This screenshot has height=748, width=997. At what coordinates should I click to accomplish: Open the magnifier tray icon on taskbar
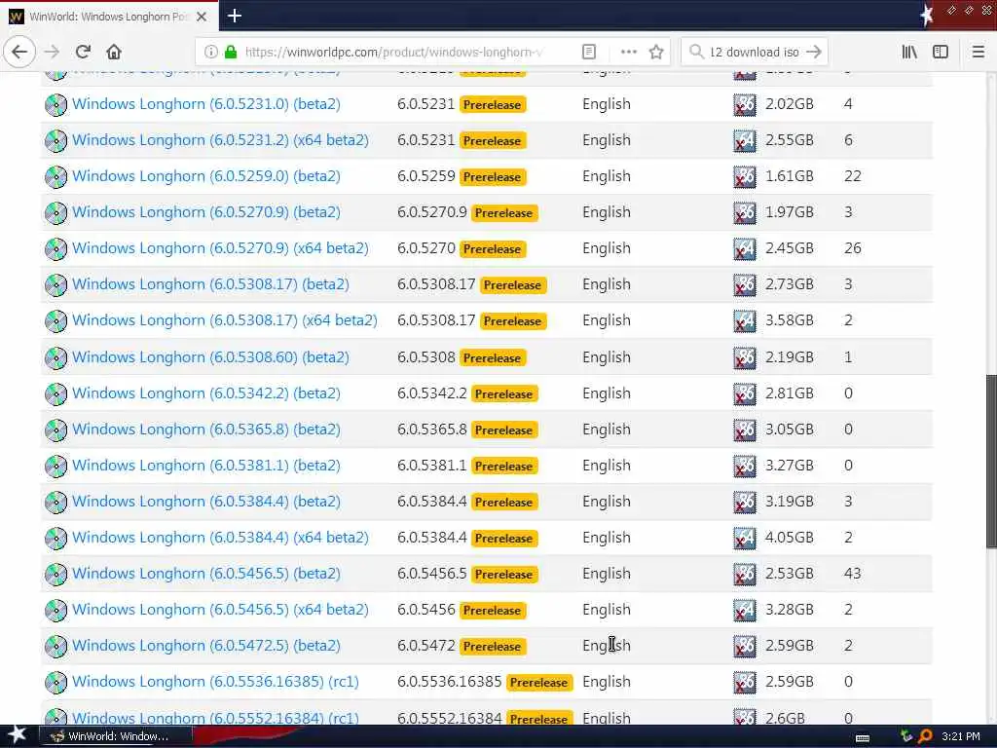(925, 736)
